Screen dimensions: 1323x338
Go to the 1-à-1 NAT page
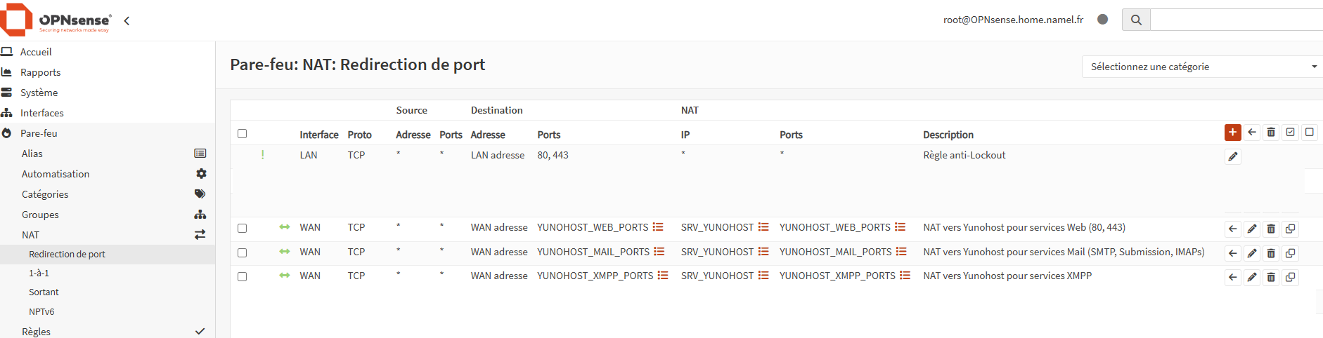click(39, 273)
